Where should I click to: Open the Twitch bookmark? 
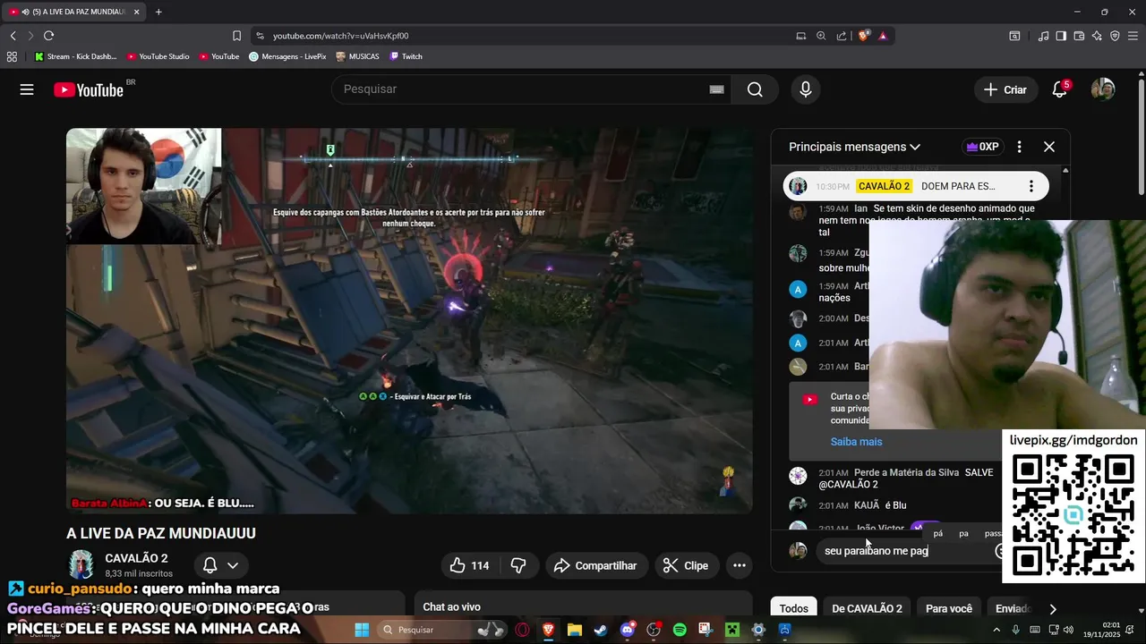(406, 56)
